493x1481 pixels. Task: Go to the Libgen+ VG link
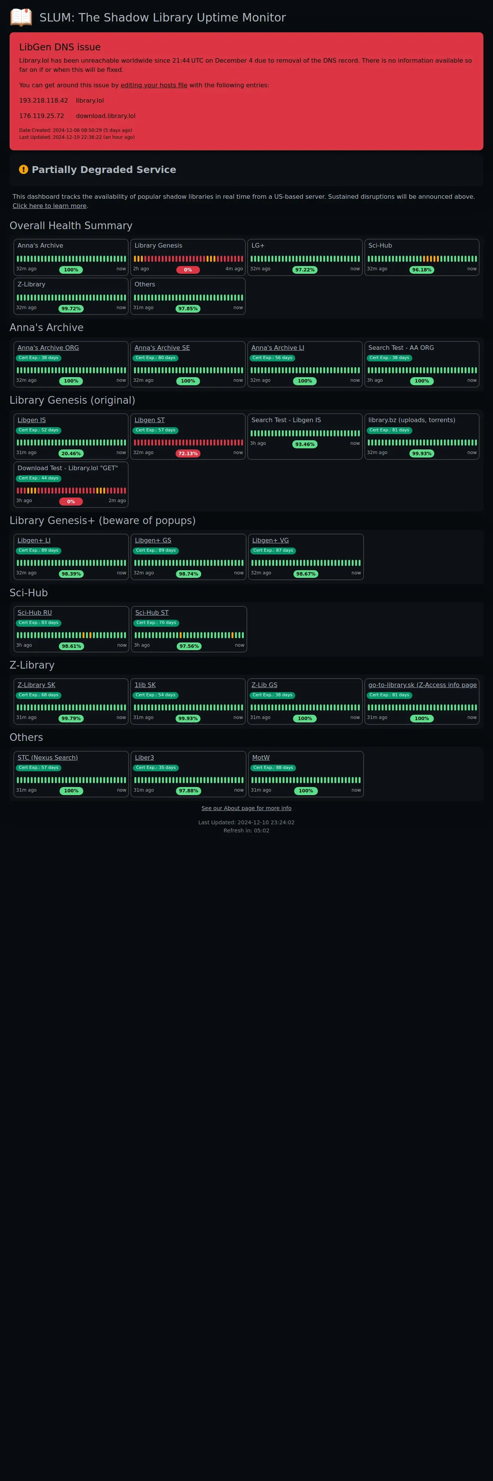(270, 541)
